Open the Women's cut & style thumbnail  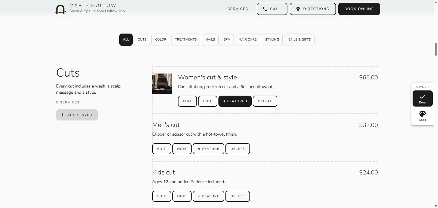coord(162,84)
